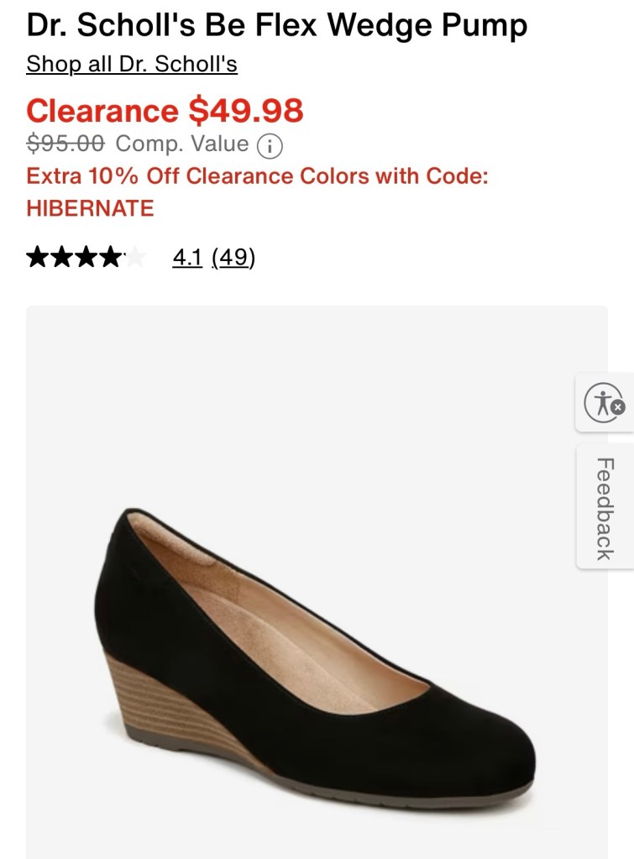The width and height of the screenshot is (634, 859).
Task: Click the Clearance $49.98 price
Action: pos(165,110)
